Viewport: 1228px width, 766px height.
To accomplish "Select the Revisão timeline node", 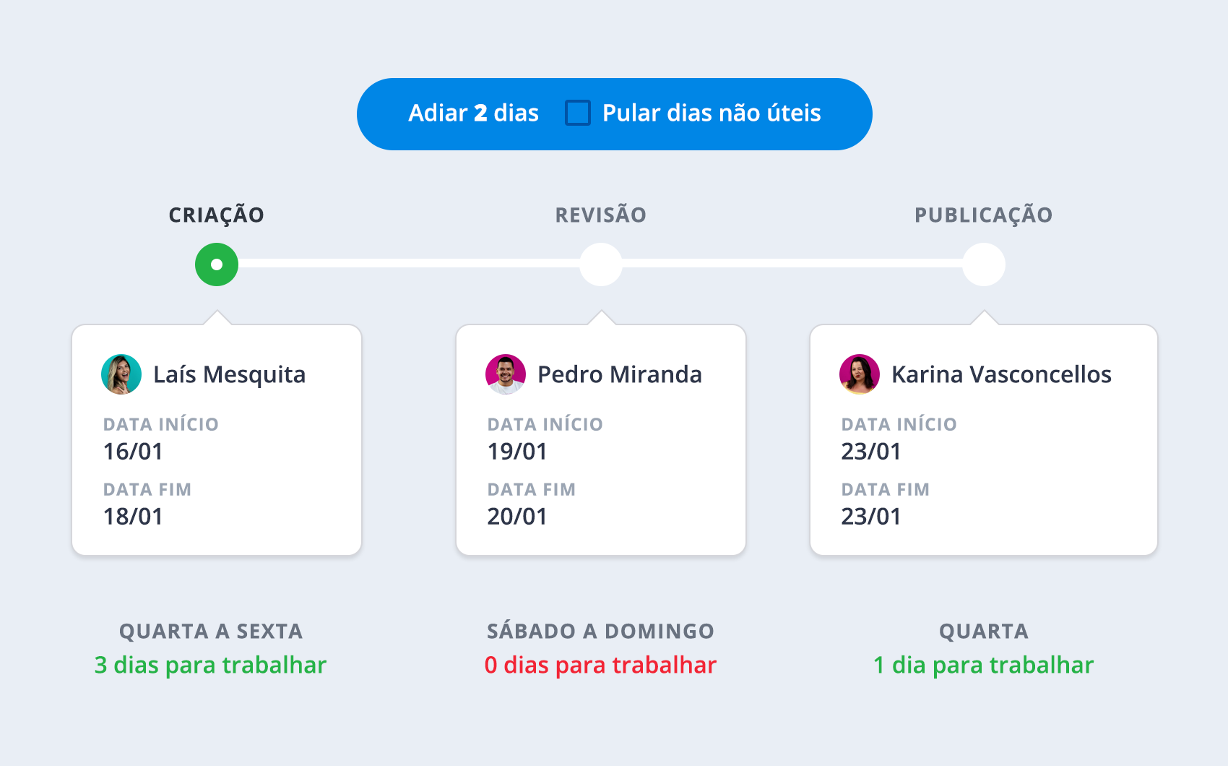I will [601, 264].
